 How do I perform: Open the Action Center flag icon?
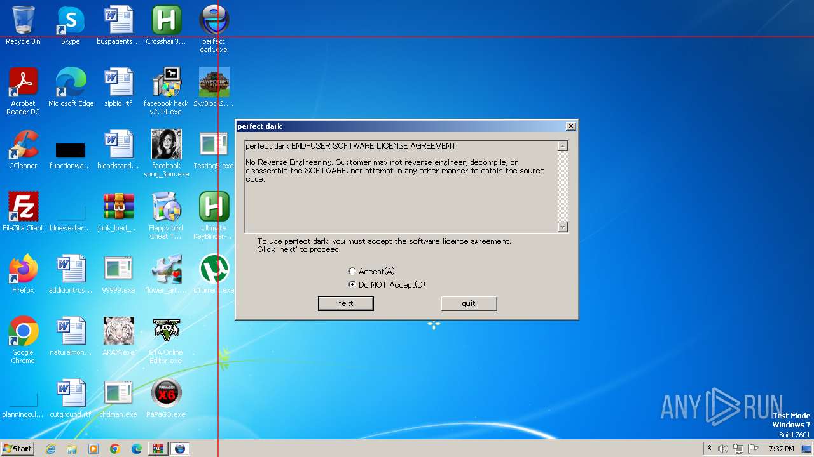click(754, 449)
